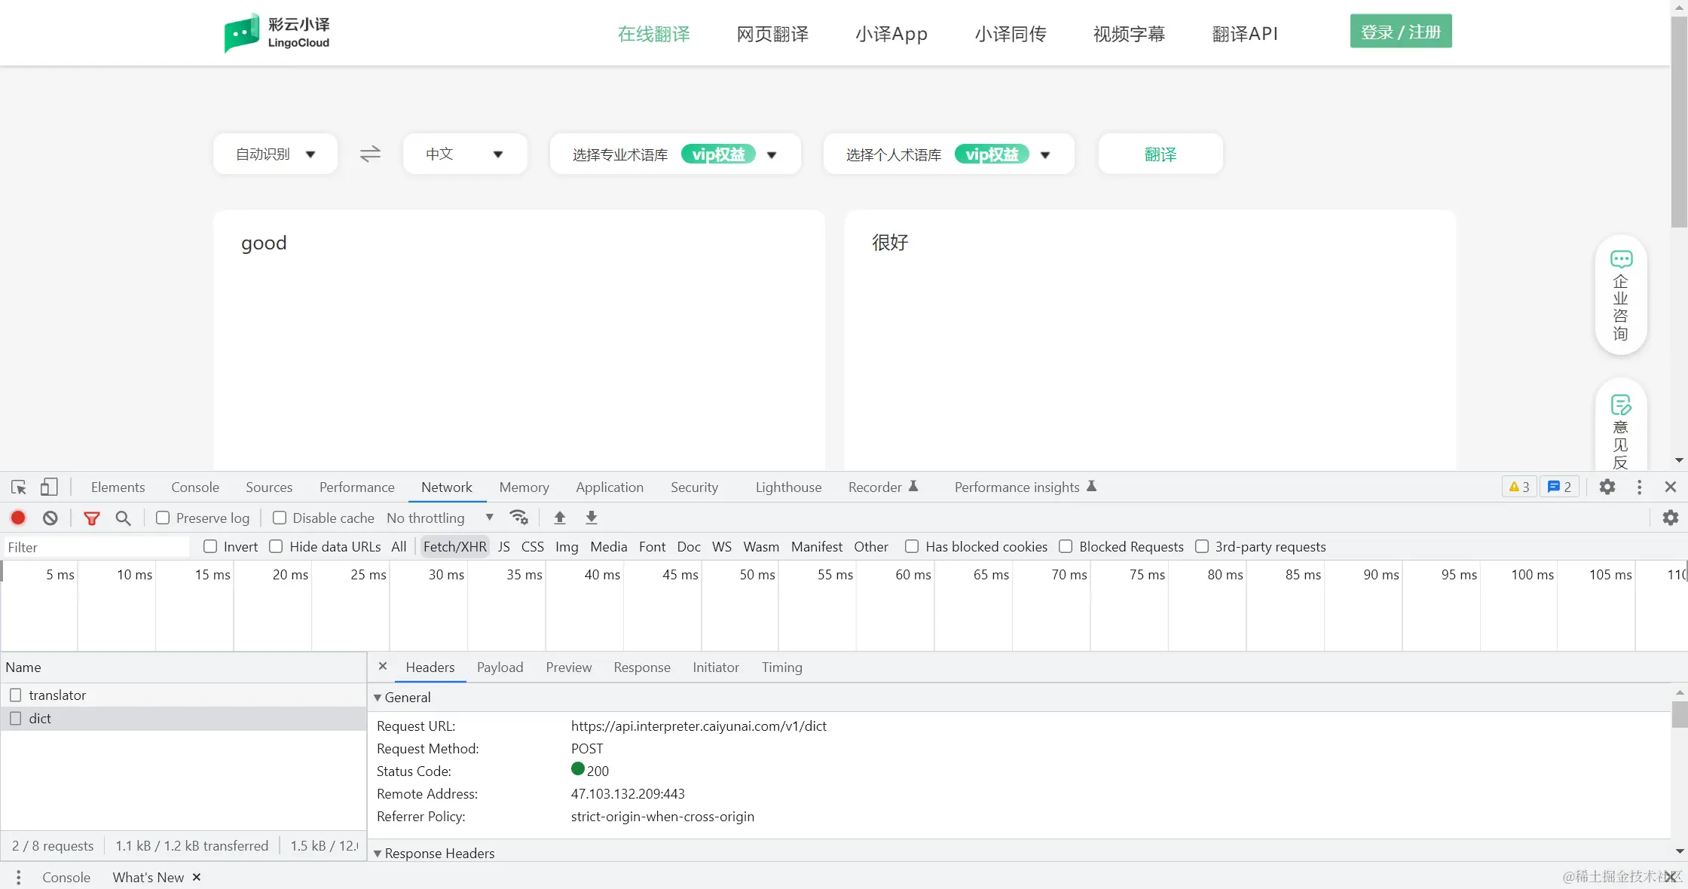Click the red record network log button

18,518
